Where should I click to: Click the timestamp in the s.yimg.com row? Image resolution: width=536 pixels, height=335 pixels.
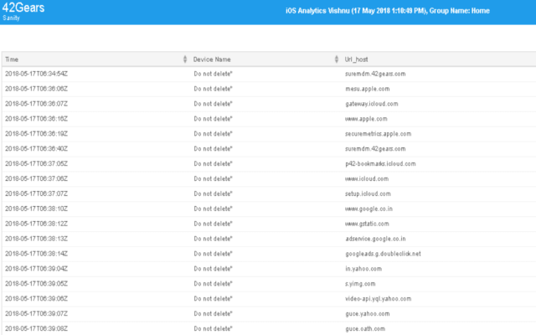36,284
